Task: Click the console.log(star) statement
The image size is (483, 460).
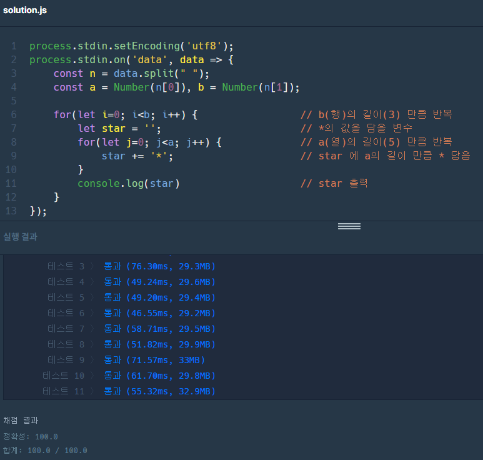Action: [x=129, y=184]
